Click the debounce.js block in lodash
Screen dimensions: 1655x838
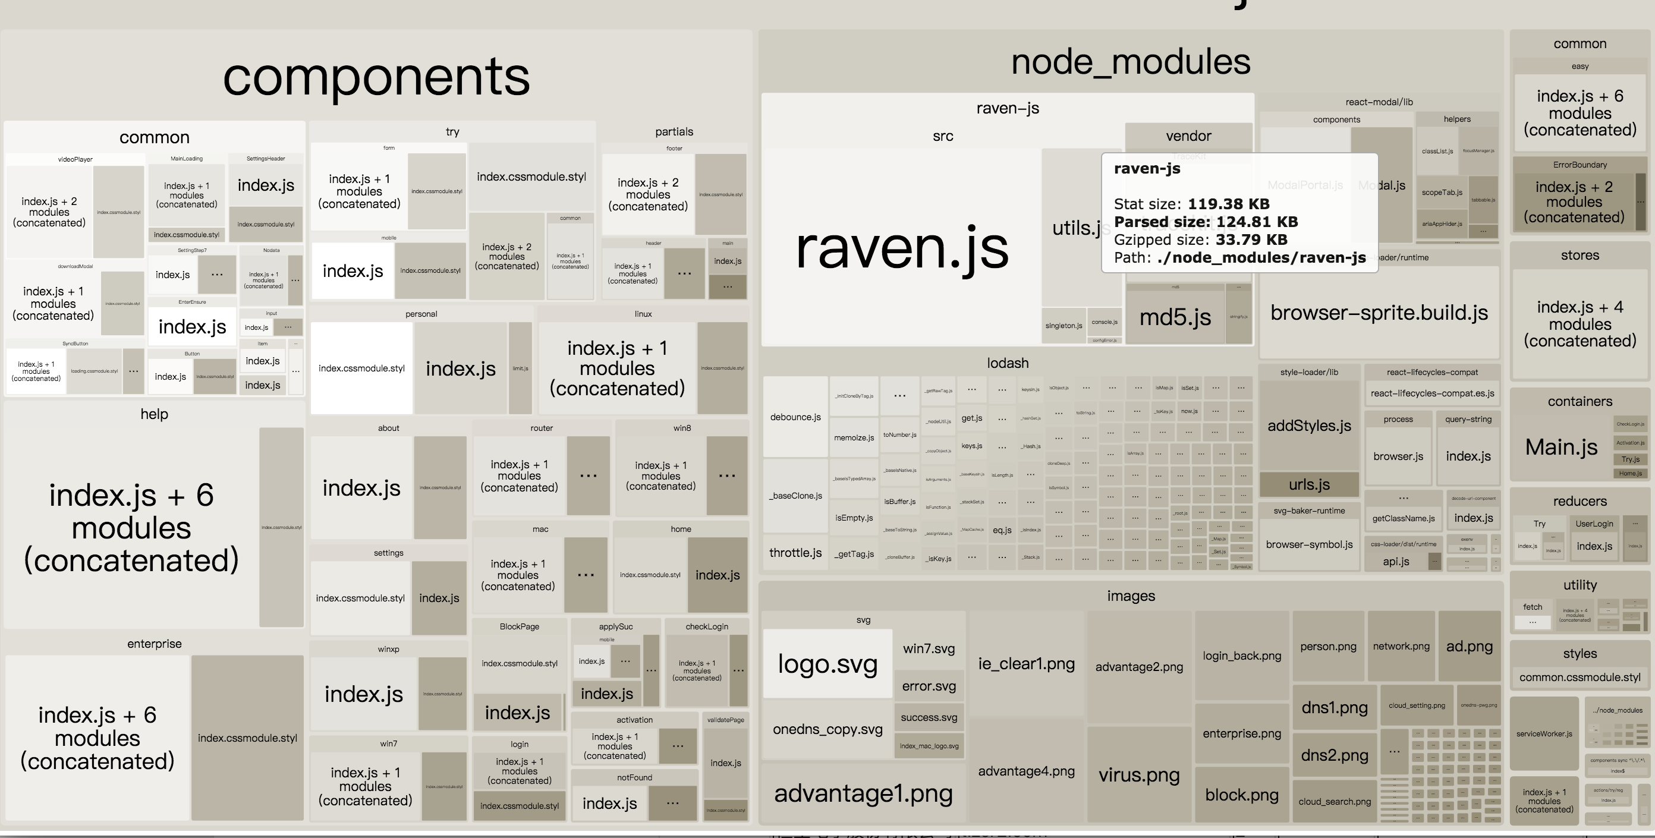click(x=795, y=417)
